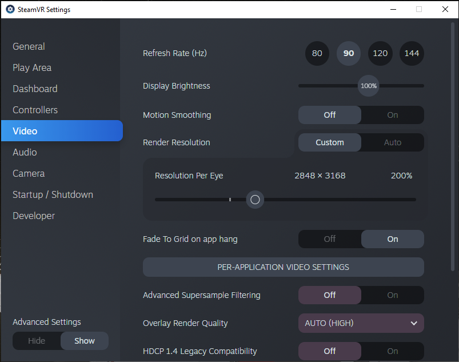Turn Motion Smoothing on
Viewport: 459px width, 362px height.
click(393, 115)
